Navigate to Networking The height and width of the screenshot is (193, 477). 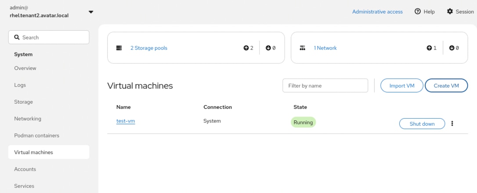click(x=28, y=119)
